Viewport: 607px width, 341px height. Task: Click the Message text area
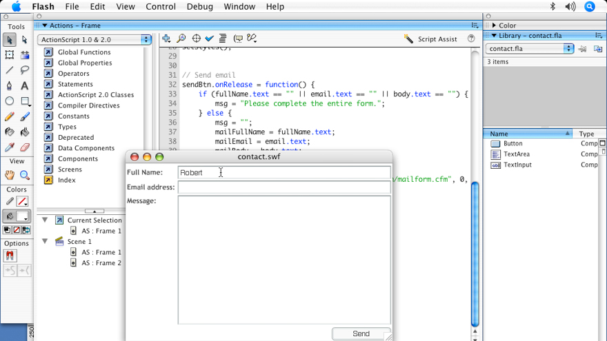pos(284,260)
